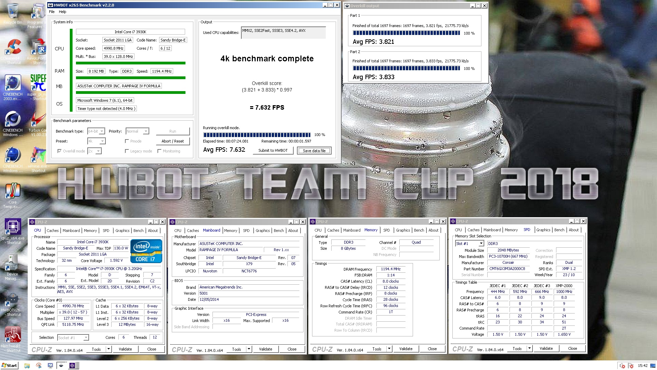Open the Programs and Features desktop icon
Screen dimensions: 657x370
tap(37, 15)
